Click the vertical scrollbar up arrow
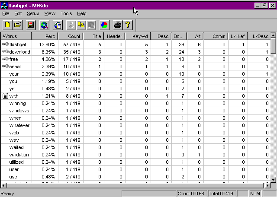277x197 pixels. [x=273, y=35]
